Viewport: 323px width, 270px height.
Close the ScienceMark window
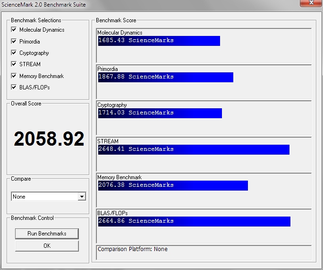click(x=311, y=3)
